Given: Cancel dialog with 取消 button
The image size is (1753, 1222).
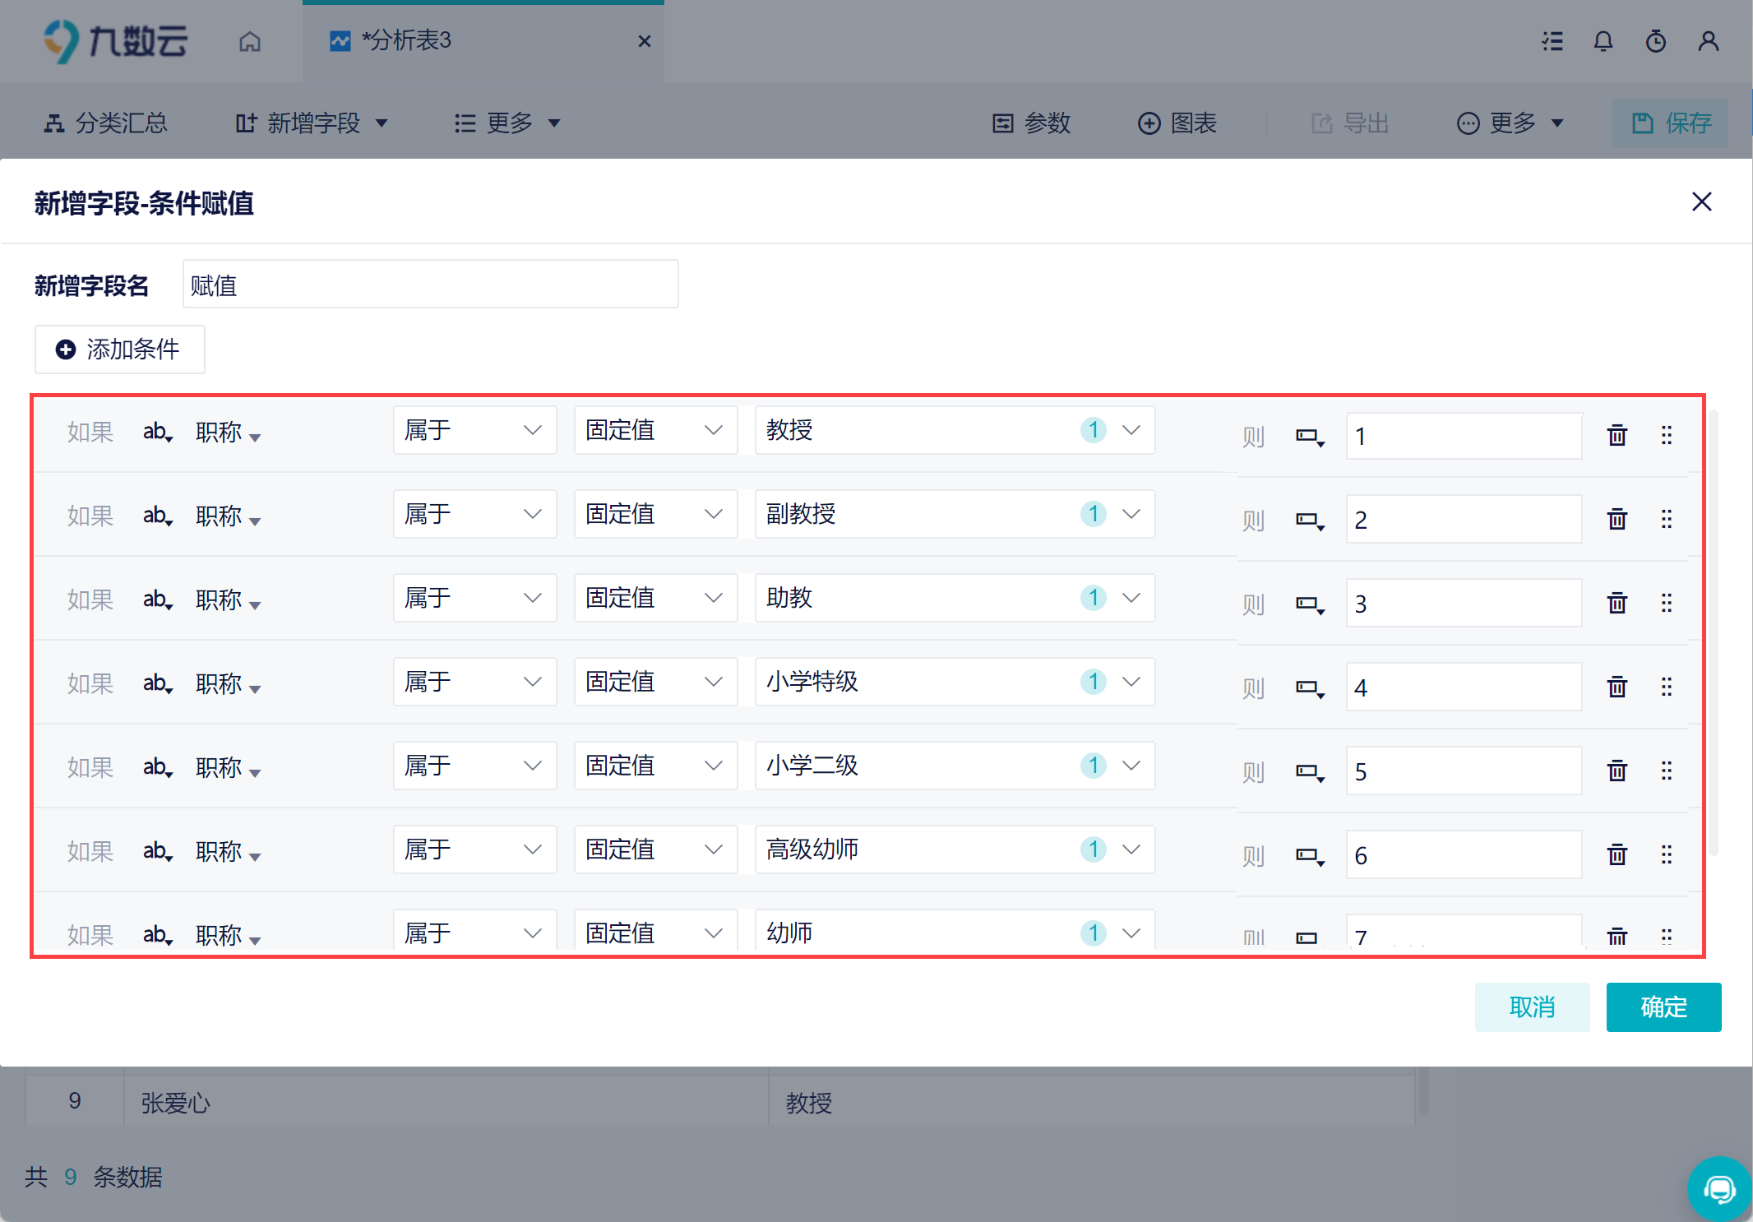Looking at the screenshot, I should pos(1532,1007).
